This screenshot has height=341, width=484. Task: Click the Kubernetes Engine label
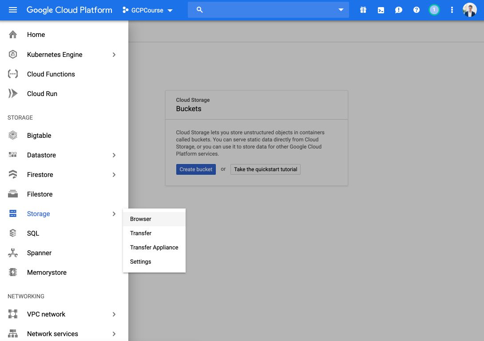pos(55,55)
